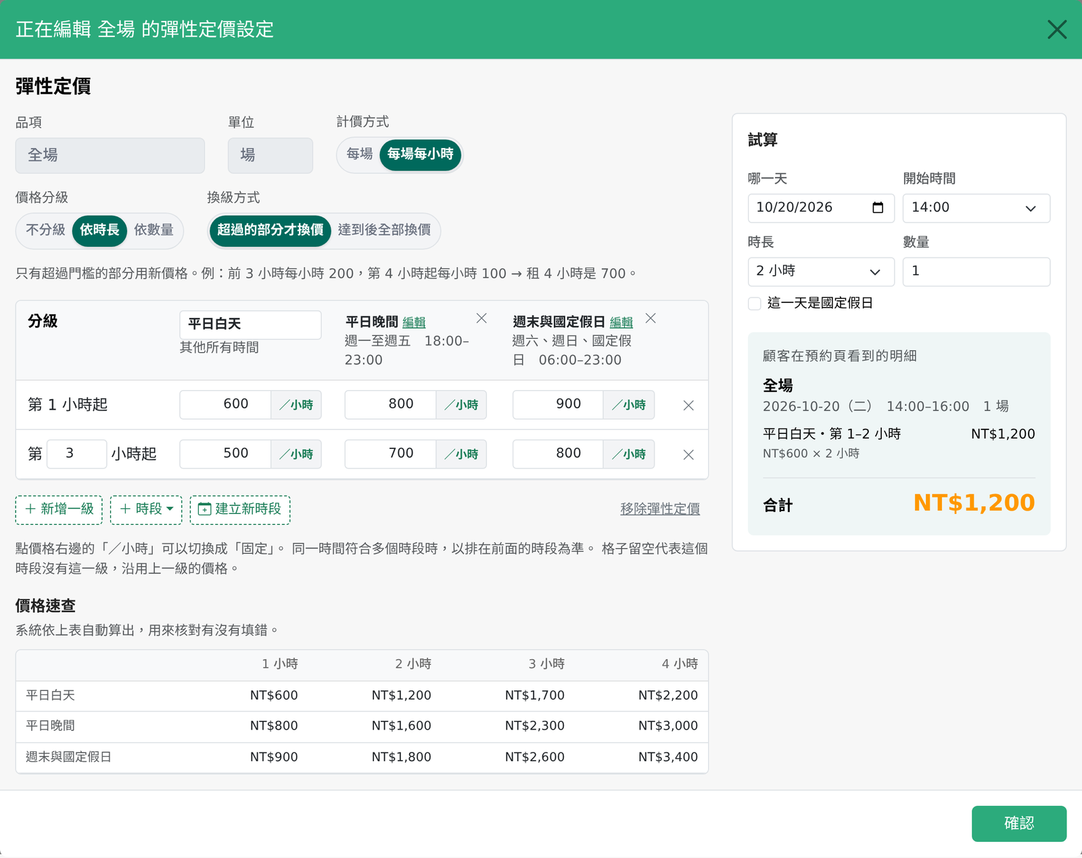Open the ＋時段 dropdown menu
This screenshot has height=858, width=1082.
146,510
